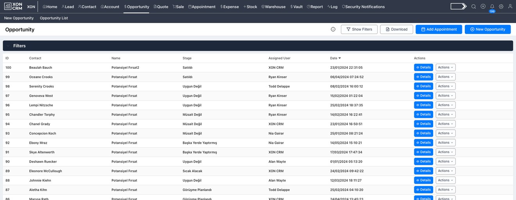This screenshot has width=516, height=200.
Task: Click the white arrow-shaped box in header
Action: (x=459, y=7)
